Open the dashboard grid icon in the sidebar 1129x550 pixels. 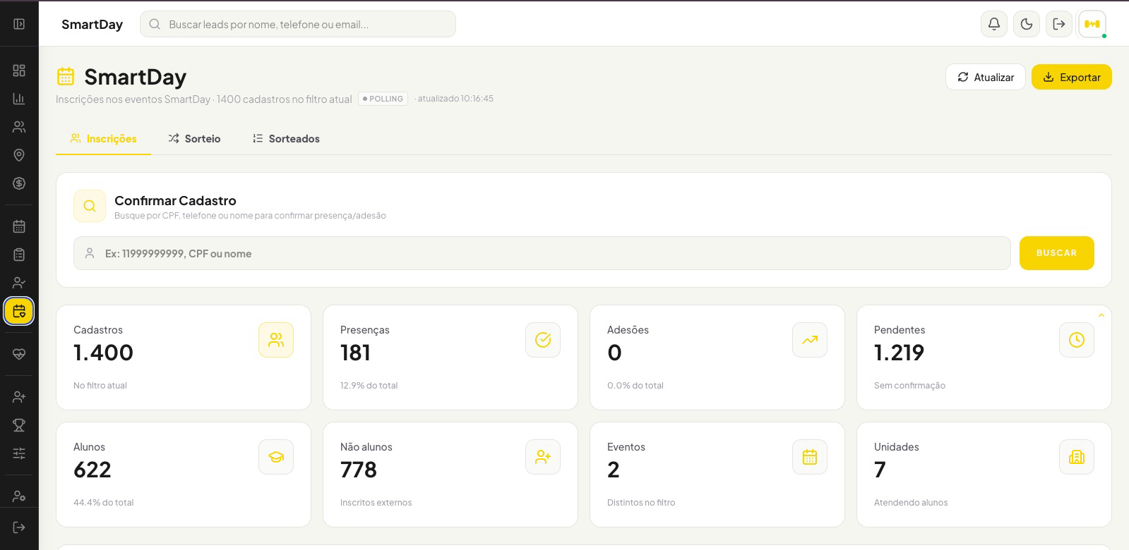tap(19, 71)
